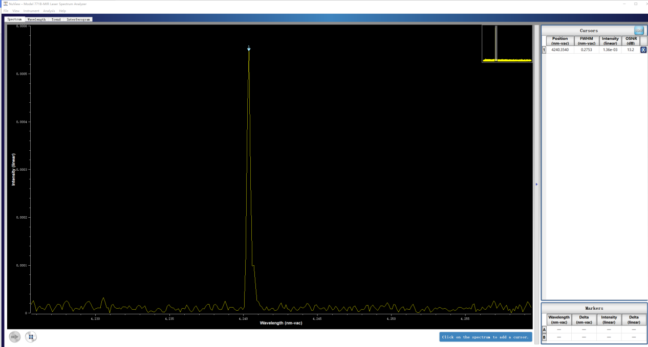The image size is (648, 347).
Task: Click the DONE button in Cursors panel
Action: tap(639, 31)
